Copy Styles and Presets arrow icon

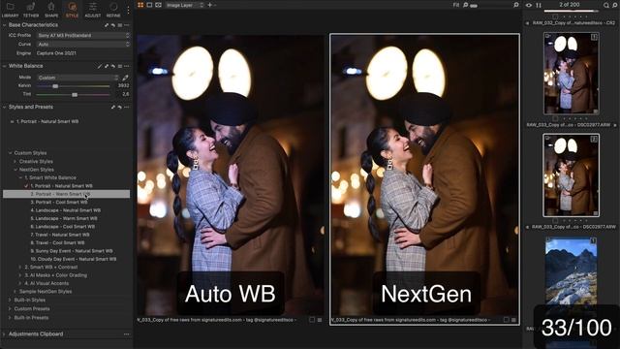click(x=113, y=108)
